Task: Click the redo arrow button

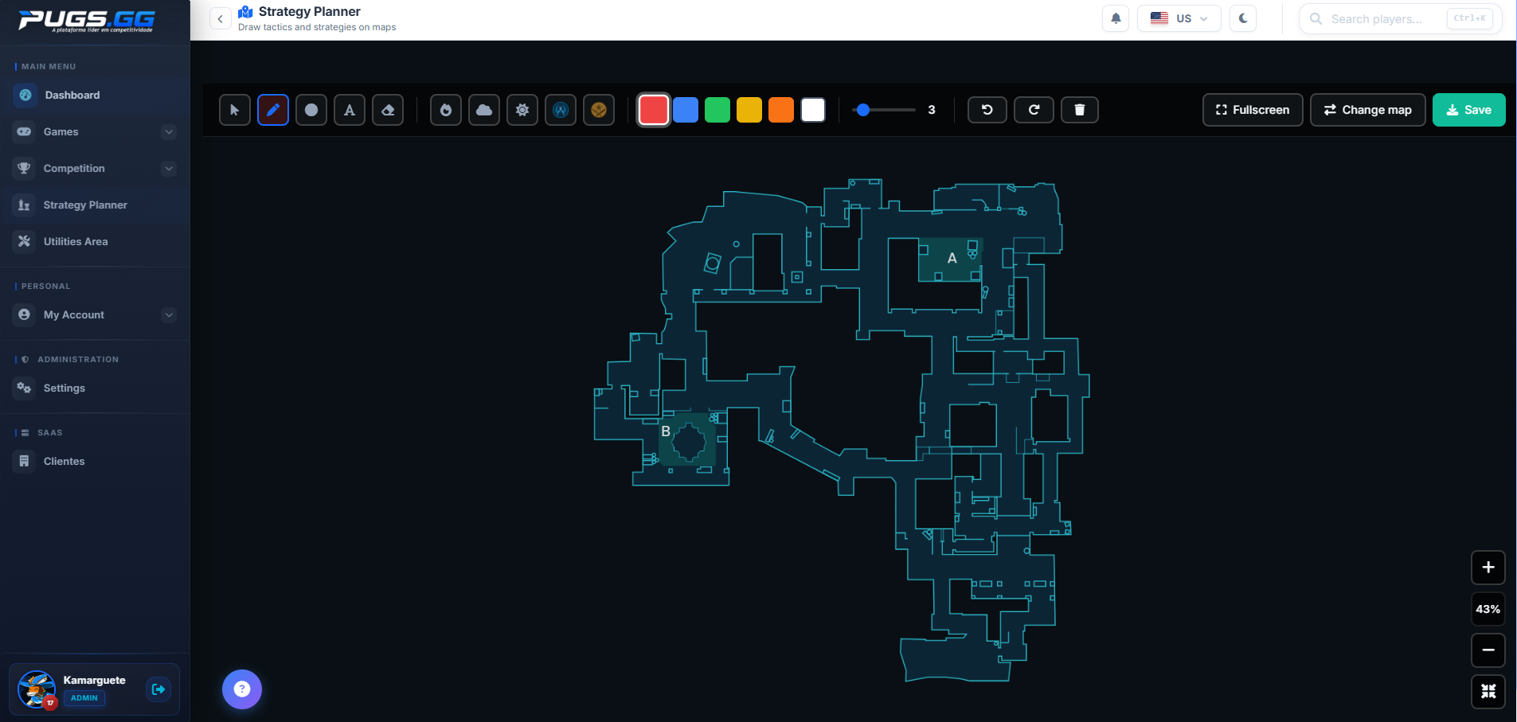Action: click(1034, 110)
